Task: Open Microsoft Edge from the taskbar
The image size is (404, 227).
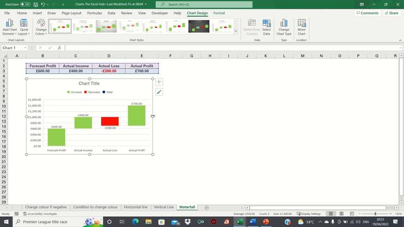Action: 136,222
